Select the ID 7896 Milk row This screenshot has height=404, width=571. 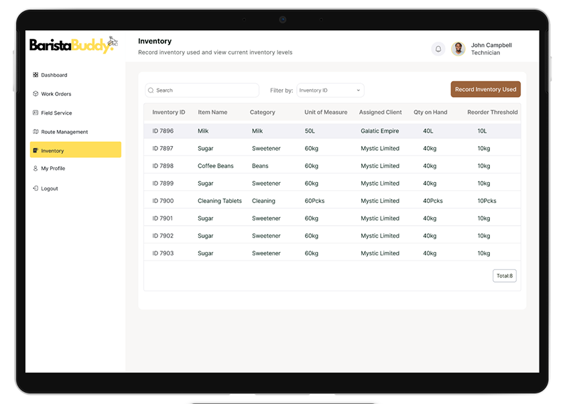332,131
